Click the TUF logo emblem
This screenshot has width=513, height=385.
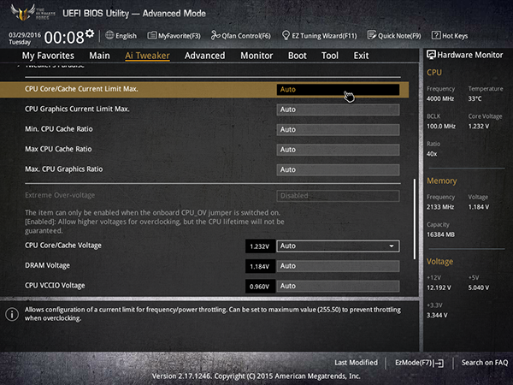[23, 13]
